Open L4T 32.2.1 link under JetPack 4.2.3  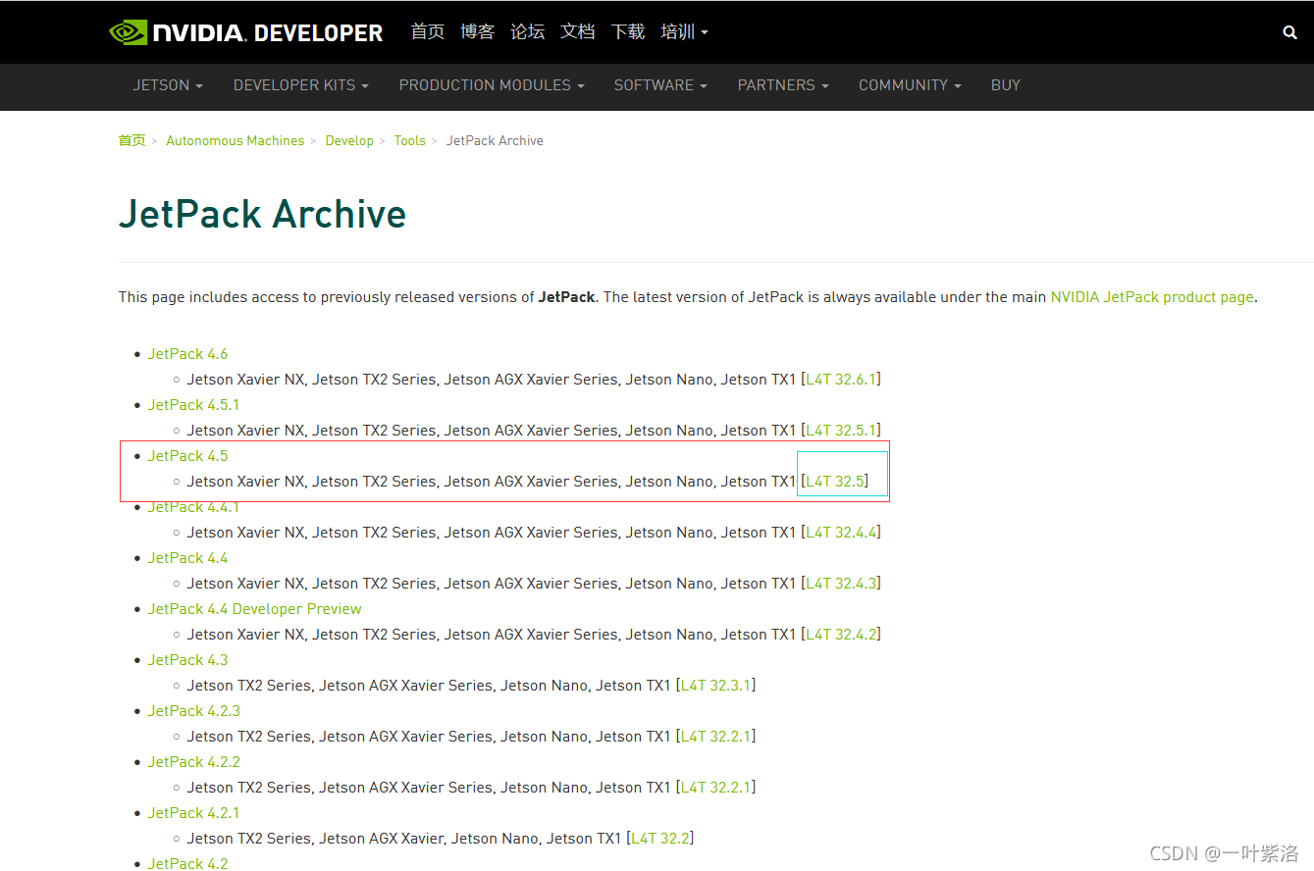(716, 737)
